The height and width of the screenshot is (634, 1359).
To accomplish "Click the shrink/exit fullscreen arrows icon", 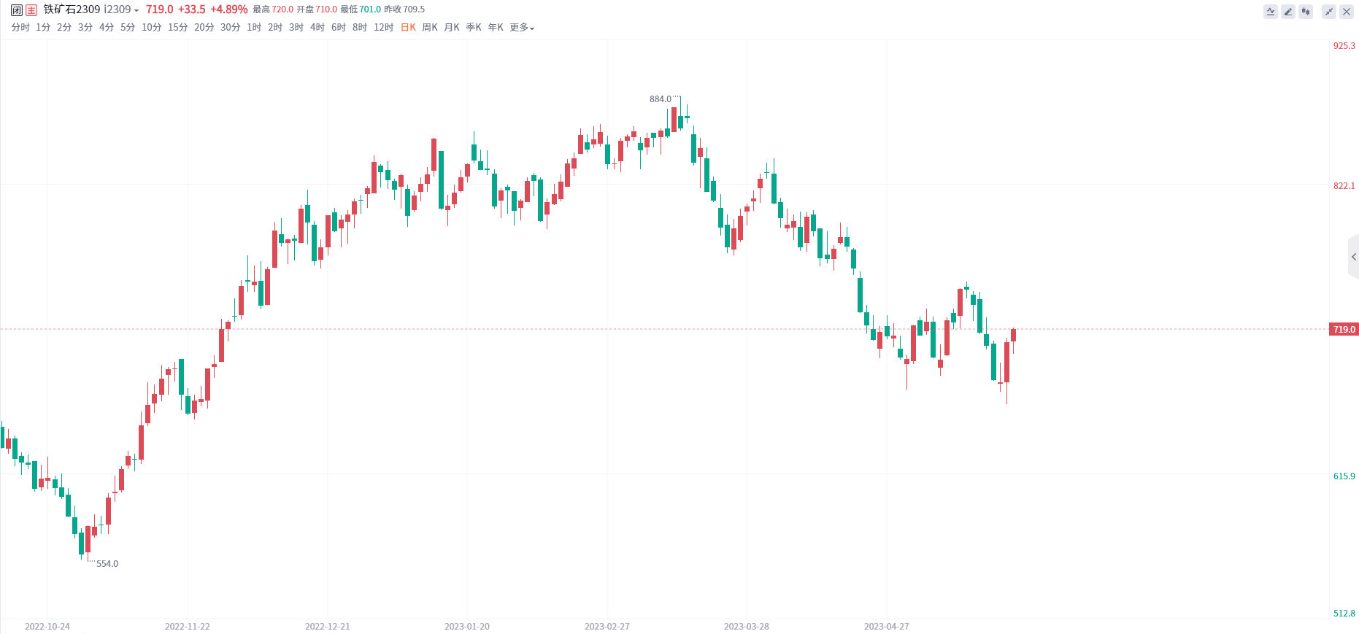I will click(x=1329, y=12).
